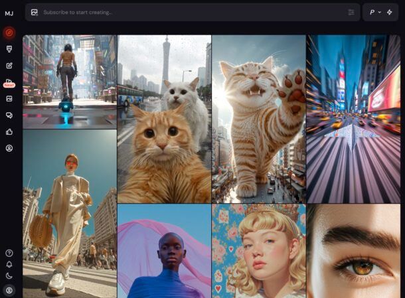The height and width of the screenshot is (298, 405).
Task: Open the Help question mark icon
Action: tap(9, 253)
